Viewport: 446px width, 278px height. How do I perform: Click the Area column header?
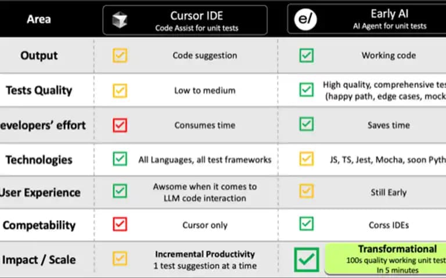point(39,19)
